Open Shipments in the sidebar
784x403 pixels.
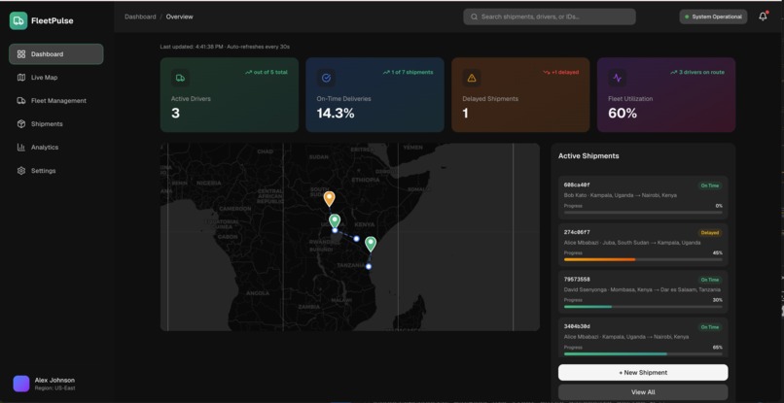(56, 124)
